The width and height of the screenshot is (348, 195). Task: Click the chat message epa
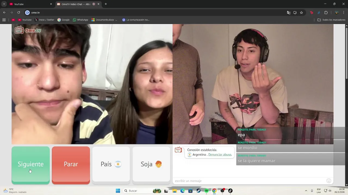tap(241, 135)
